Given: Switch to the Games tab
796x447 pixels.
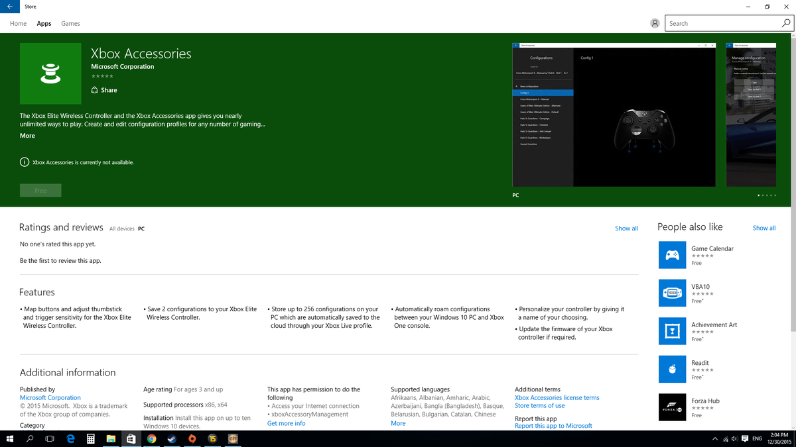Looking at the screenshot, I should pyautogui.click(x=70, y=23).
